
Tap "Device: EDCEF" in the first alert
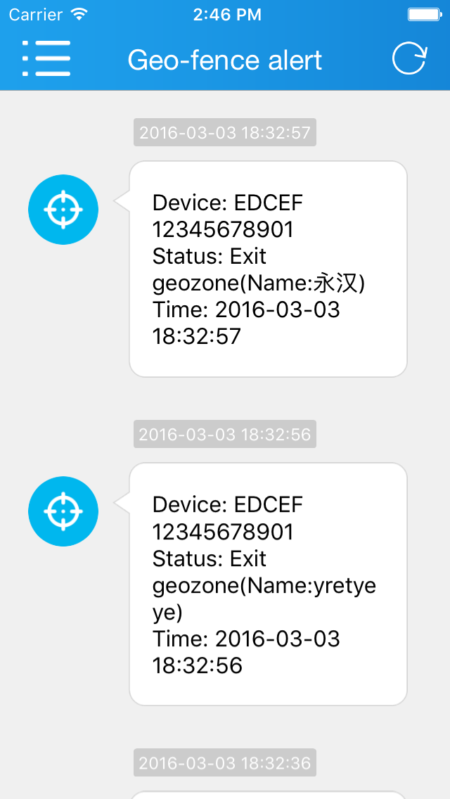(228, 203)
